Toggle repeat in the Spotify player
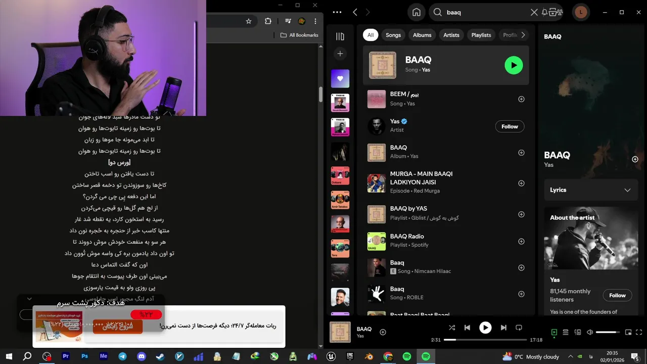Viewport: 647px width, 364px height. [x=519, y=328]
